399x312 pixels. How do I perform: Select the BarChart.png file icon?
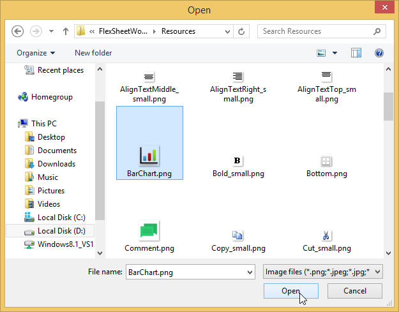(149, 154)
